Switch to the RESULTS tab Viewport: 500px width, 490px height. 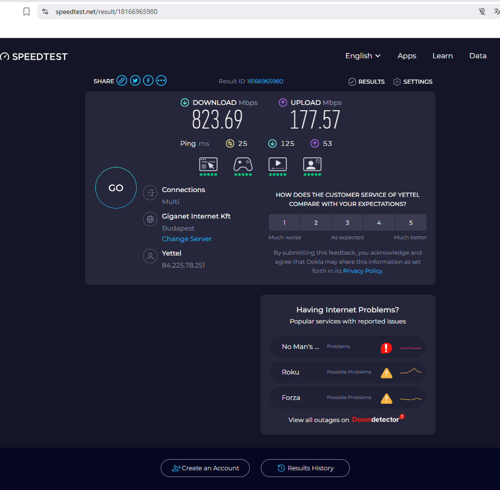366,82
